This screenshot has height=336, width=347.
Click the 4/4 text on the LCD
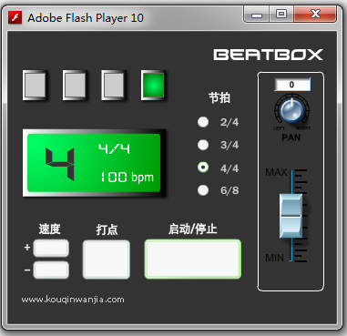click(114, 149)
